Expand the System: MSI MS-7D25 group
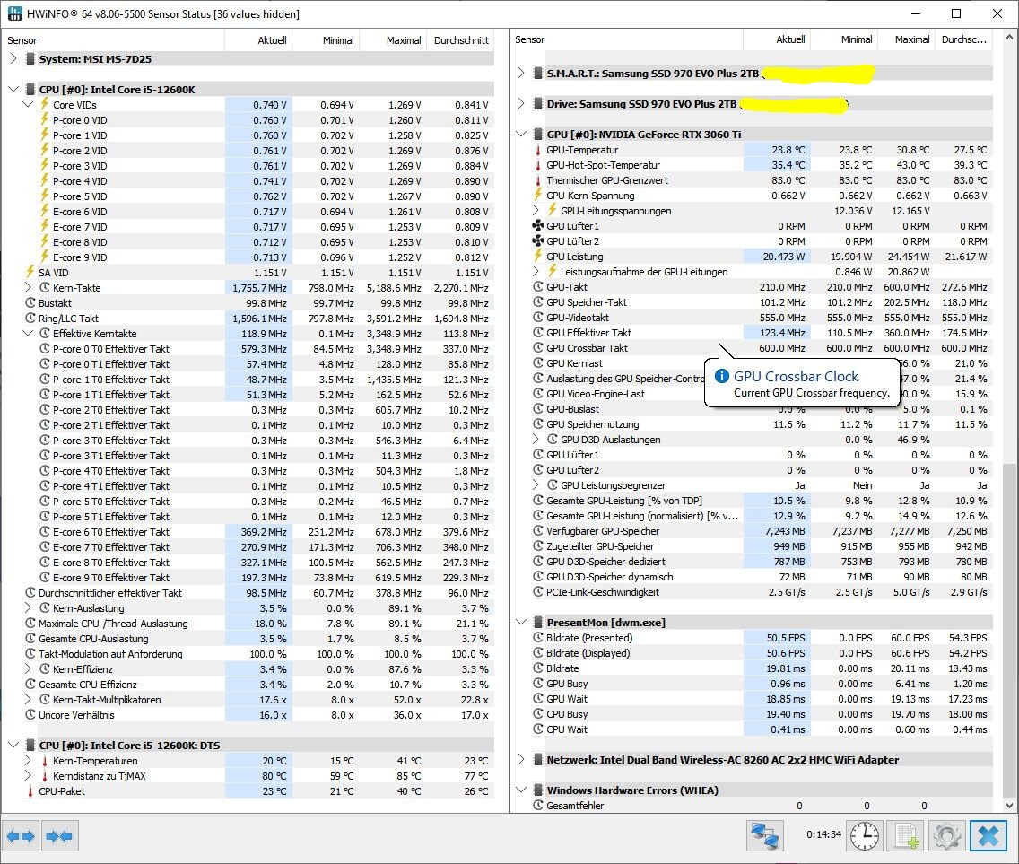Screen dimensions: 1019x864 point(13,58)
